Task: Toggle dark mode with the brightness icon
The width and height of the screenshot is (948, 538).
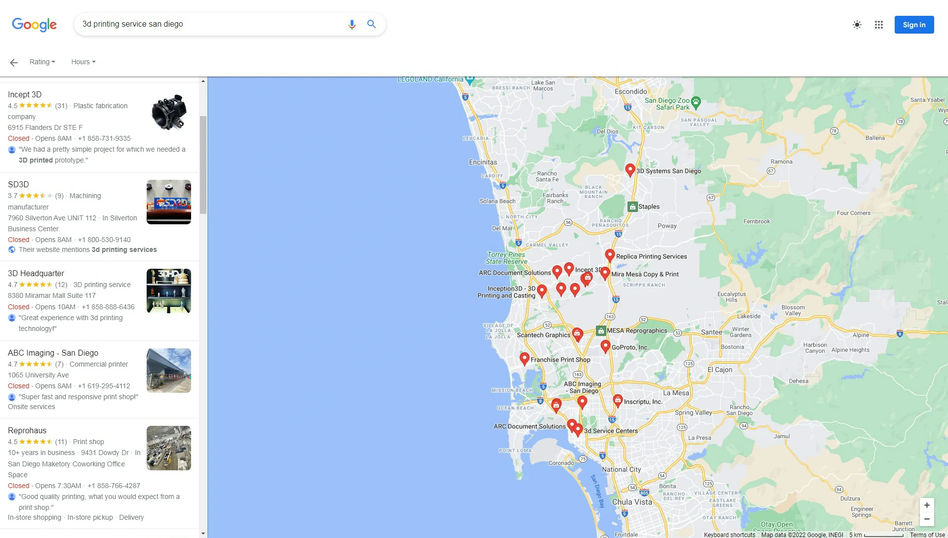Action: coord(857,25)
